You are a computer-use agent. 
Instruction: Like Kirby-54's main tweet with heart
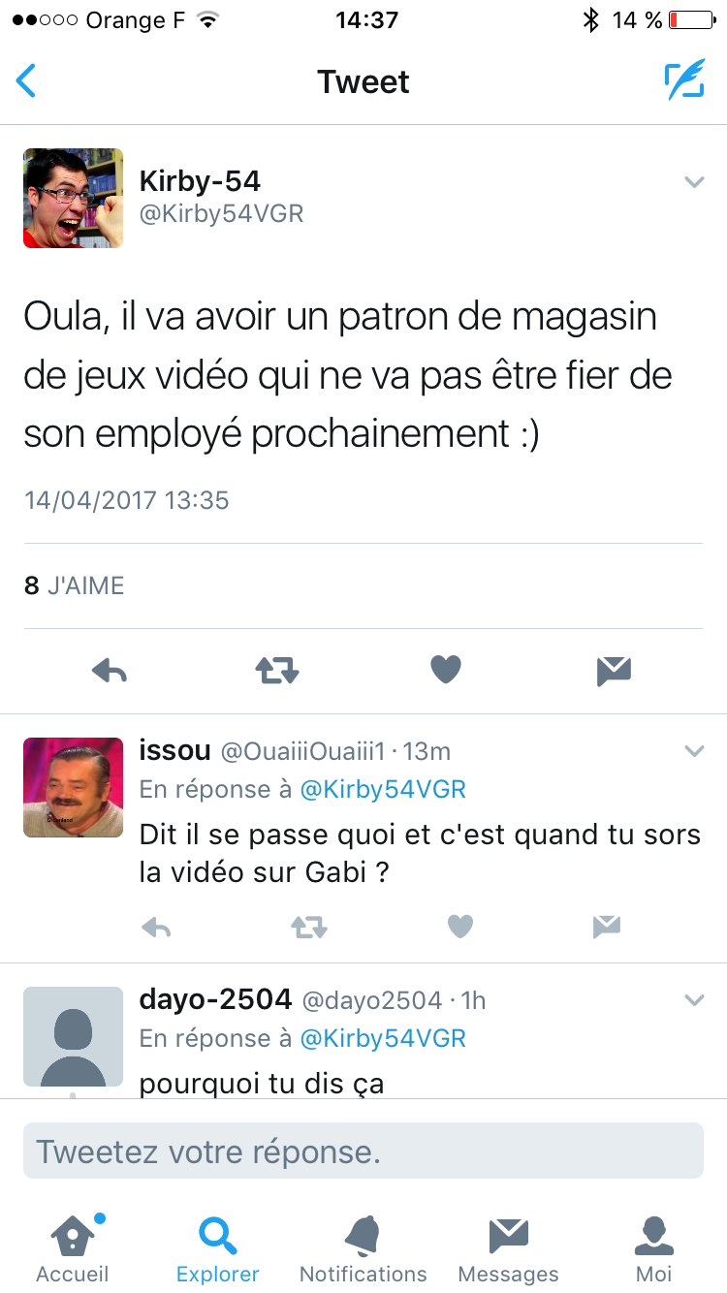click(x=446, y=670)
